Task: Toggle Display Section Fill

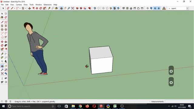Action: click(159, 8)
